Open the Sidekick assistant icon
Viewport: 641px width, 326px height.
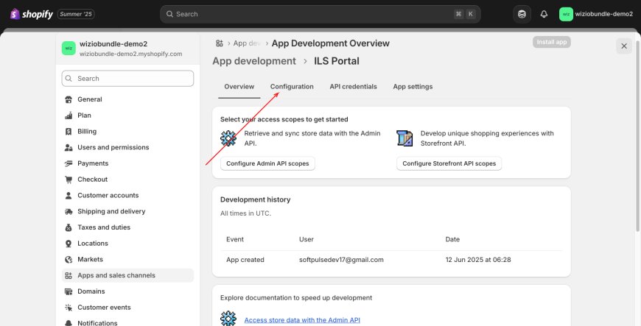[x=522, y=14]
